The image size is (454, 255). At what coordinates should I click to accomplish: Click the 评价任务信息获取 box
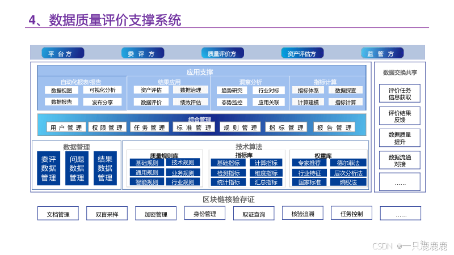(400, 93)
